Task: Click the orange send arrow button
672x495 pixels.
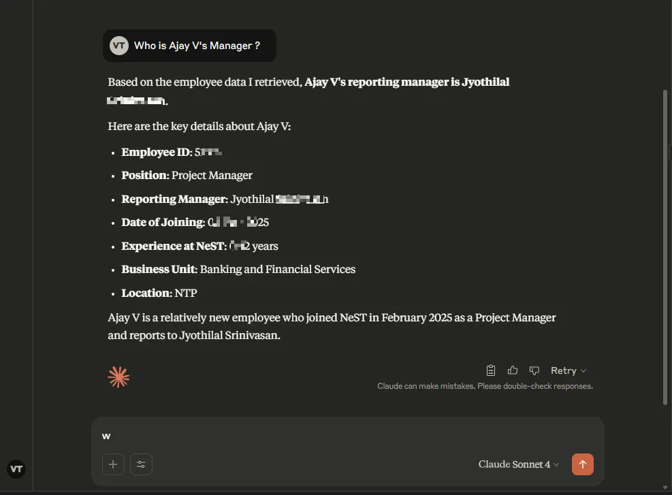Action: point(582,464)
